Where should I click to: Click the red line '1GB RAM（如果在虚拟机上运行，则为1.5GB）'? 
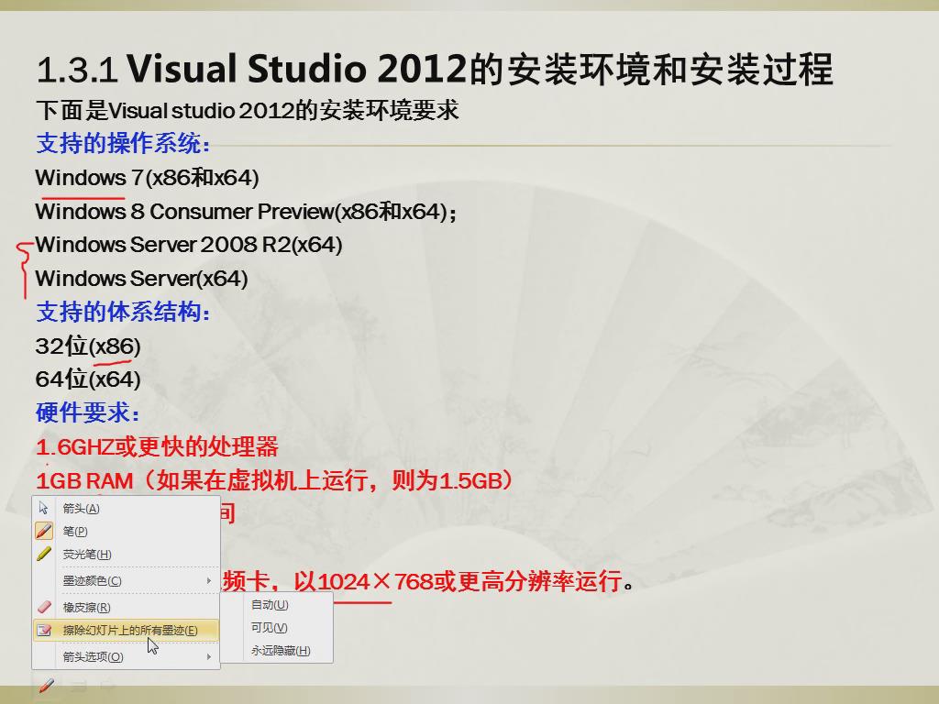pos(275,480)
